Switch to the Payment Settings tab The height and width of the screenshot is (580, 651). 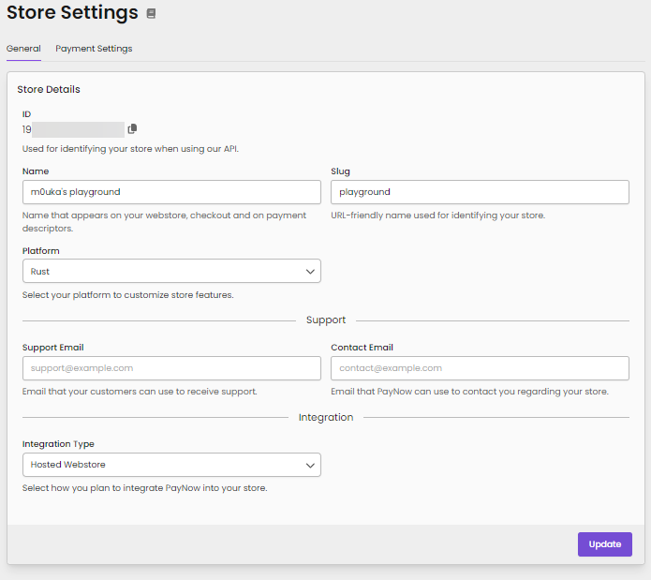(94, 49)
